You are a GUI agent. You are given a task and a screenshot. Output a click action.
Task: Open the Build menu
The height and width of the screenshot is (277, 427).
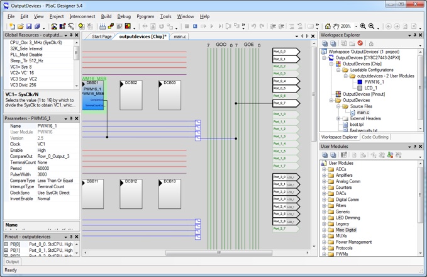pyautogui.click(x=106, y=16)
